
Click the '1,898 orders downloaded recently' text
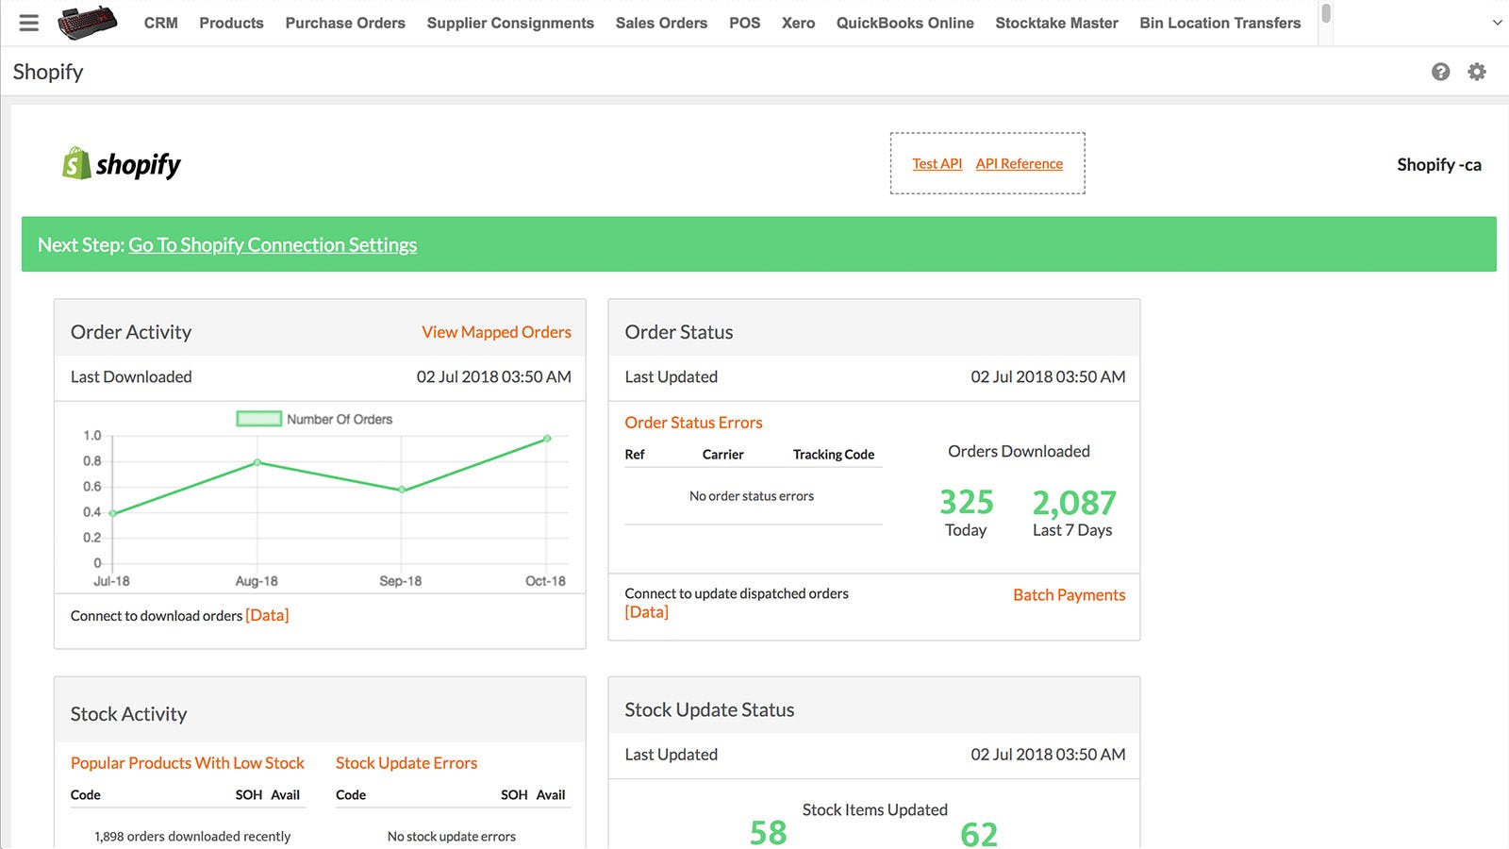pos(192,837)
